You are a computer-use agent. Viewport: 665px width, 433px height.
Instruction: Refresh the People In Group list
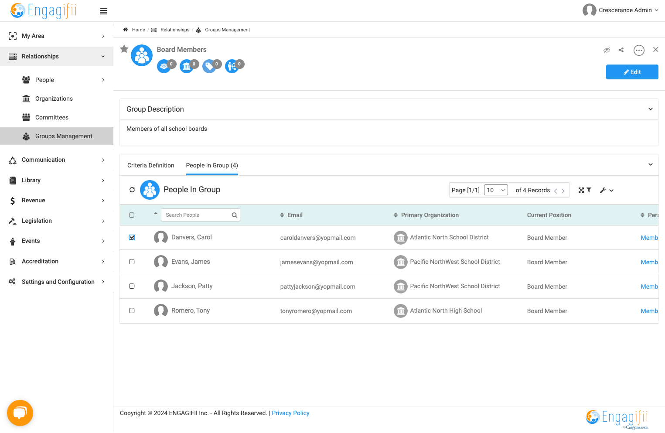tap(132, 190)
